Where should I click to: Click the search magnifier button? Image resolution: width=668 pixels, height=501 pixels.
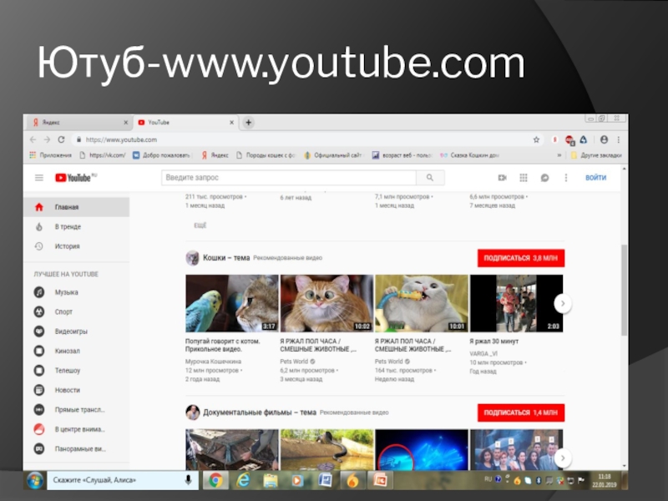coord(430,178)
